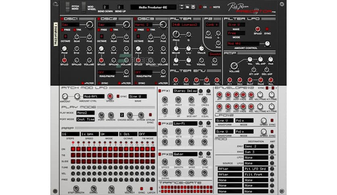Open mod destination Pit LFO Spd

256,169
